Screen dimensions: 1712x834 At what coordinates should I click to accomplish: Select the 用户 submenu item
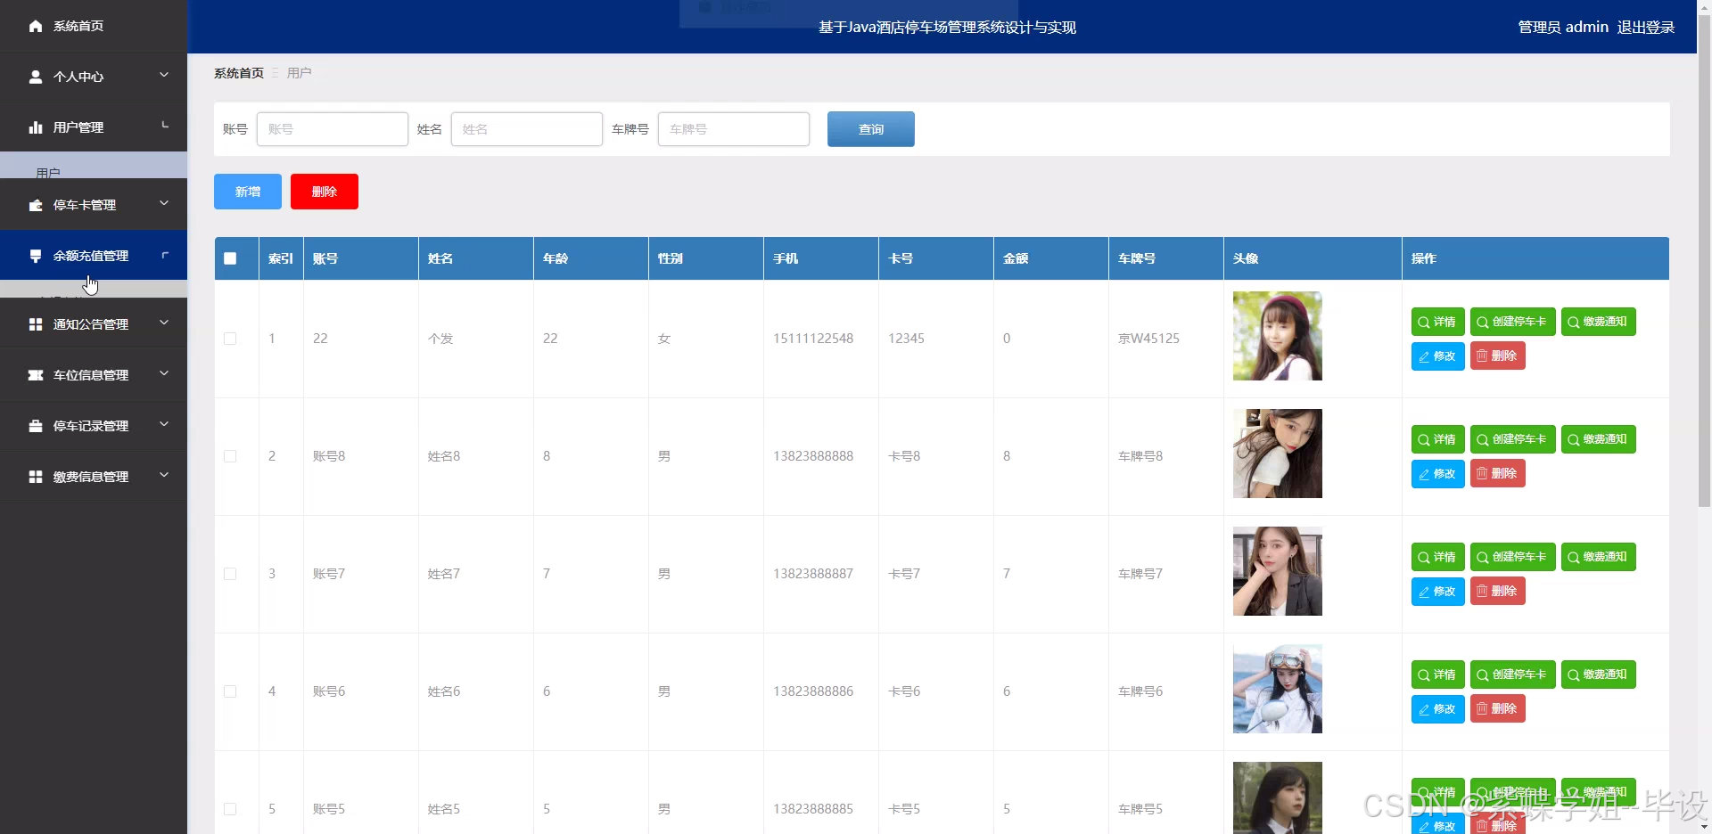tap(94, 166)
